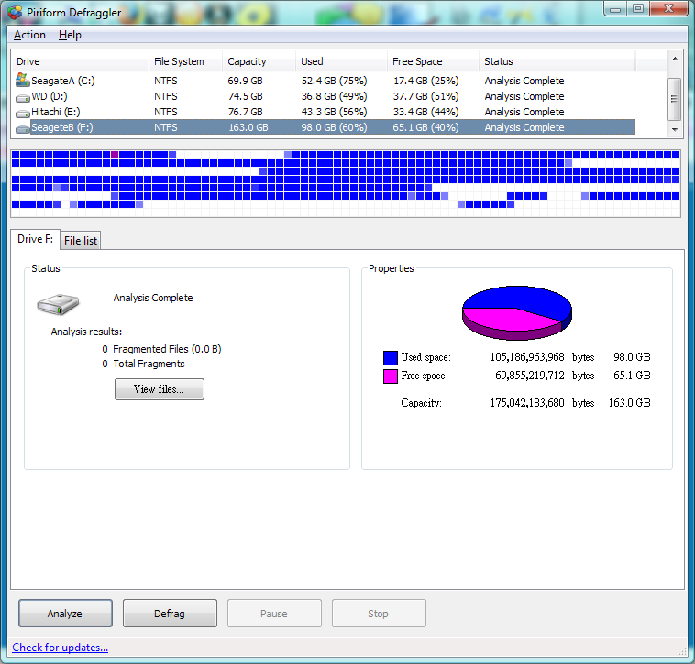Image resolution: width=695 pixels, height=664 pixels.
Task: Click the hard disk icon in Status panel
Action: point(58,305)
